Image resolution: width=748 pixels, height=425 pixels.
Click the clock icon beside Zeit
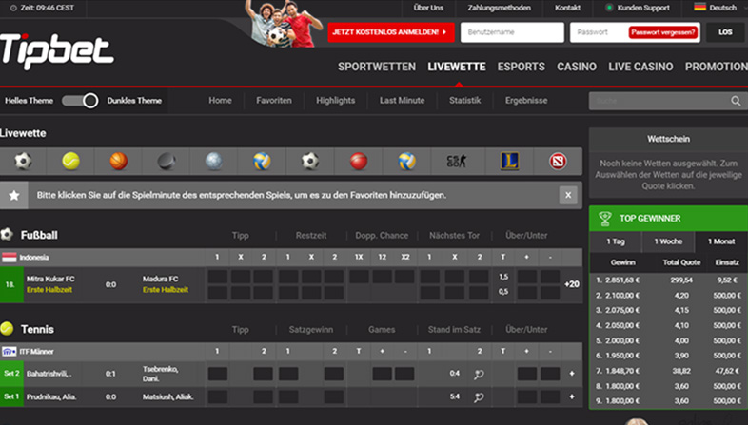13,8
